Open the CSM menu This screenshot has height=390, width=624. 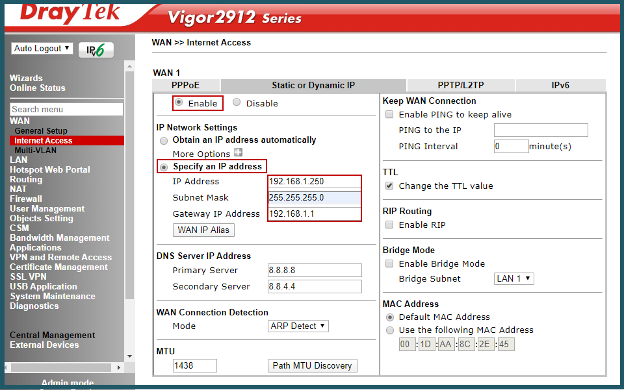tap(19, 228)
